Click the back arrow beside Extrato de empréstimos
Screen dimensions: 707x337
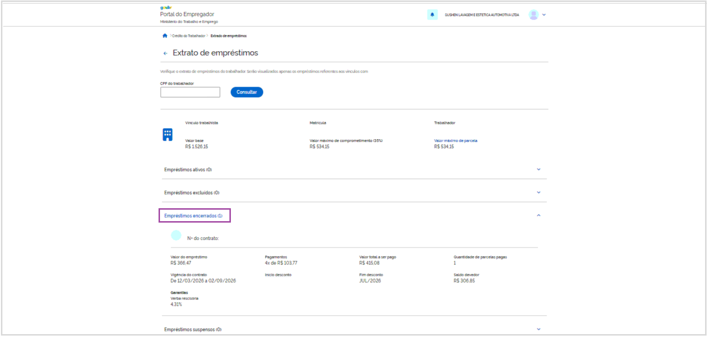coord(165,53)
